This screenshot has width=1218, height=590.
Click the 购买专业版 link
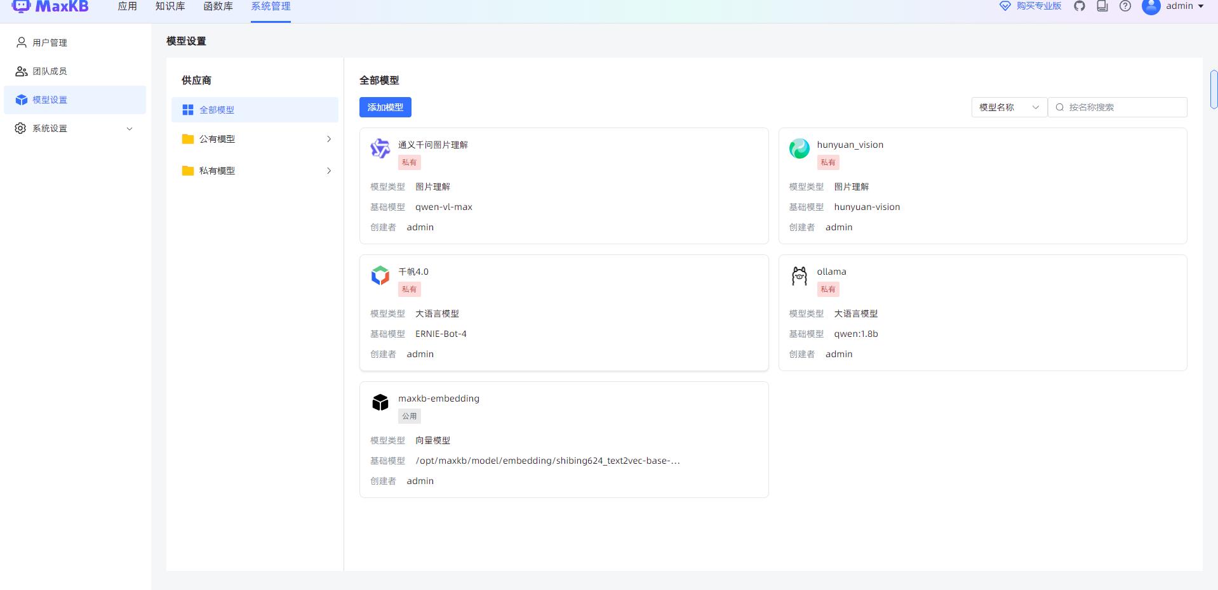pos(1039,6)
